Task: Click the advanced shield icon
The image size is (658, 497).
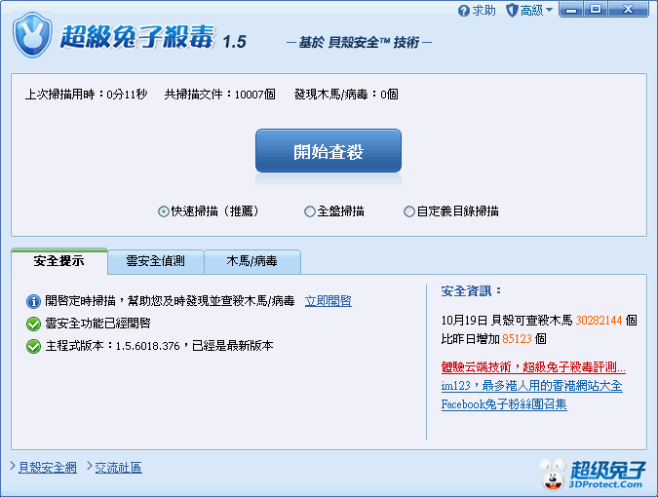Action: [x=512, y=11]
